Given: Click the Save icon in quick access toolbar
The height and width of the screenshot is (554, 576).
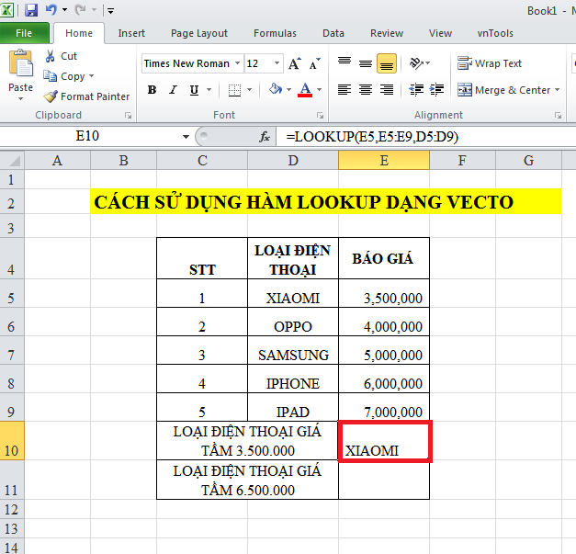Looking at the screenshot, I should click(x=31, y=10).
